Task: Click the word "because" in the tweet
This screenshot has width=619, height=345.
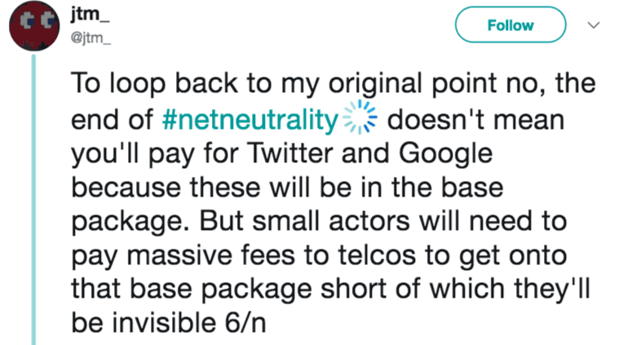Action: click(x=126, y=187)
